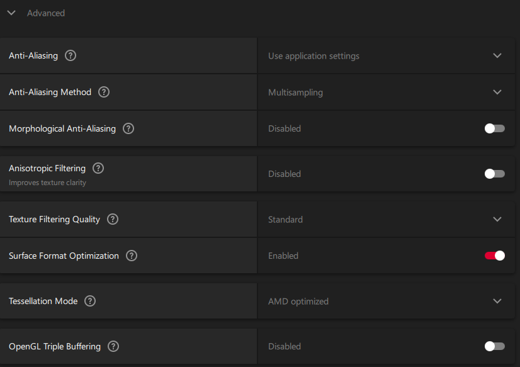Collapse the Advanced section chevron

(11, 13)
